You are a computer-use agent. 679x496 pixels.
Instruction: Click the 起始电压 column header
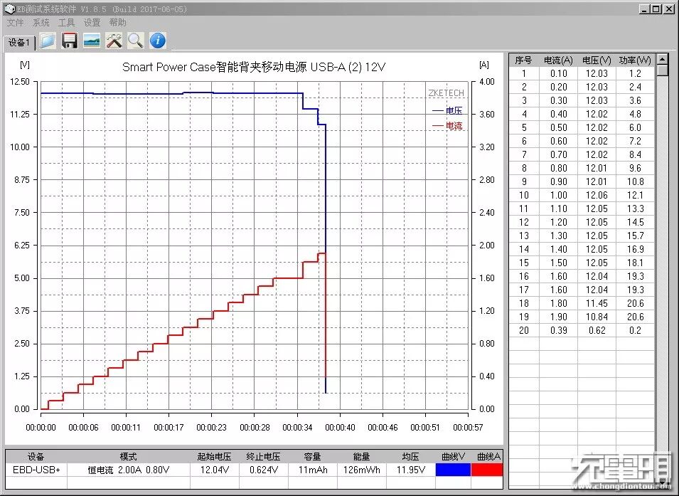[x=214, y=456]
